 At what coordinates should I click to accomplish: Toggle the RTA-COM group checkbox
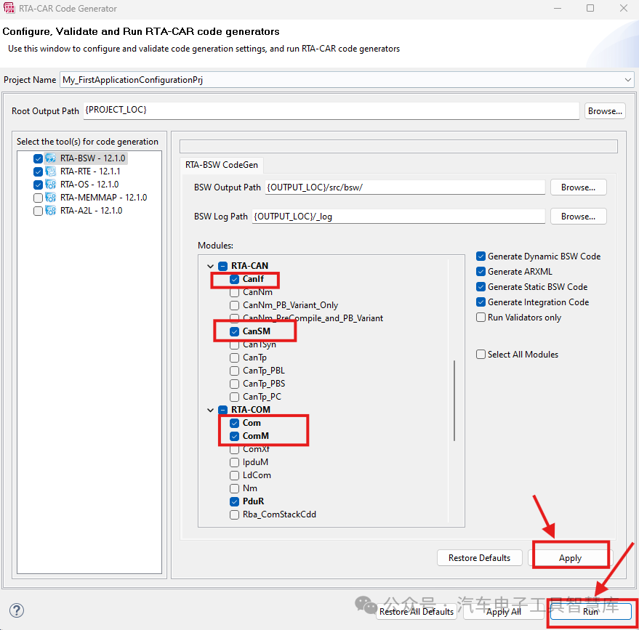click(223, 410)
